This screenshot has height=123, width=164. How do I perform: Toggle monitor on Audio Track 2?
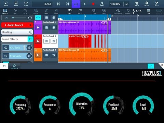pyautogui.click(x=38, y=55)
